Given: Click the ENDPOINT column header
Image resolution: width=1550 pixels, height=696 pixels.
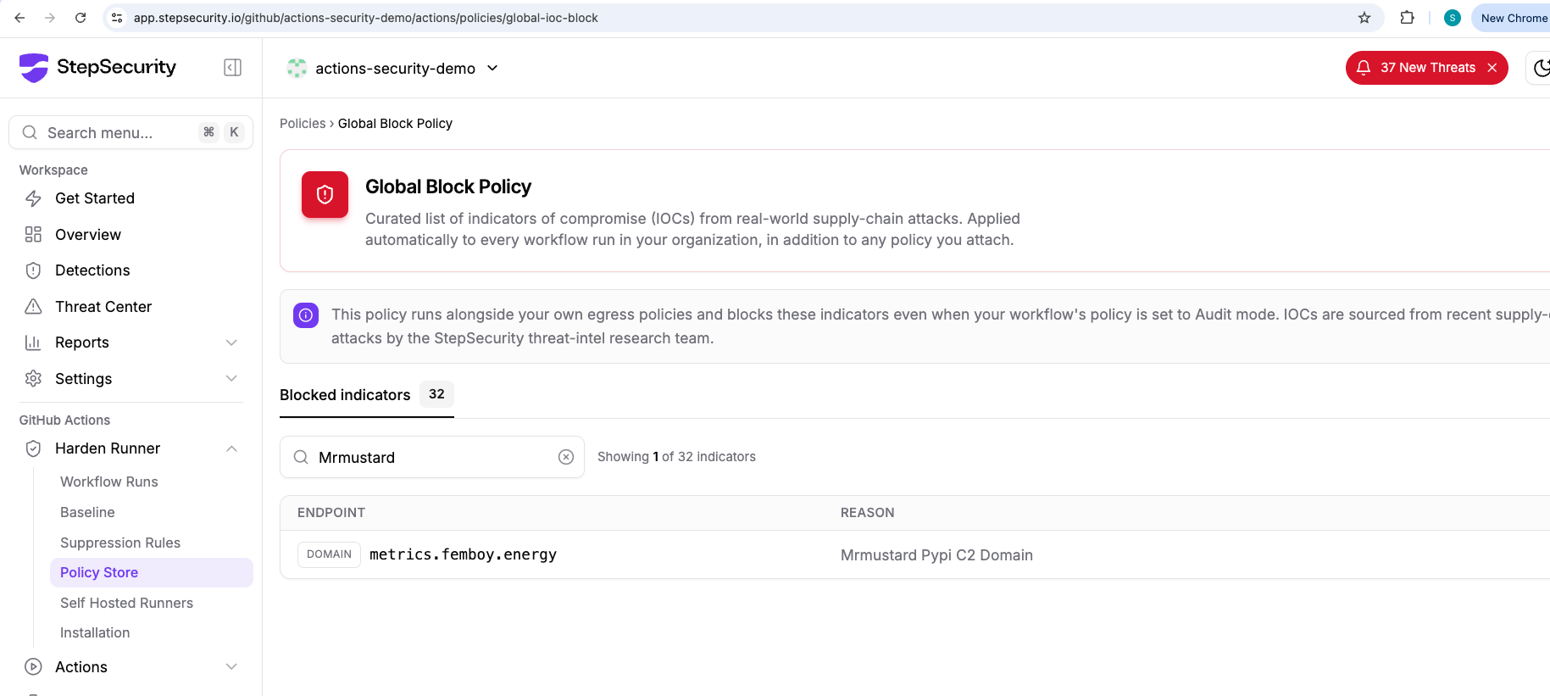Looking at the screenshot, I should tap(331, 513).
